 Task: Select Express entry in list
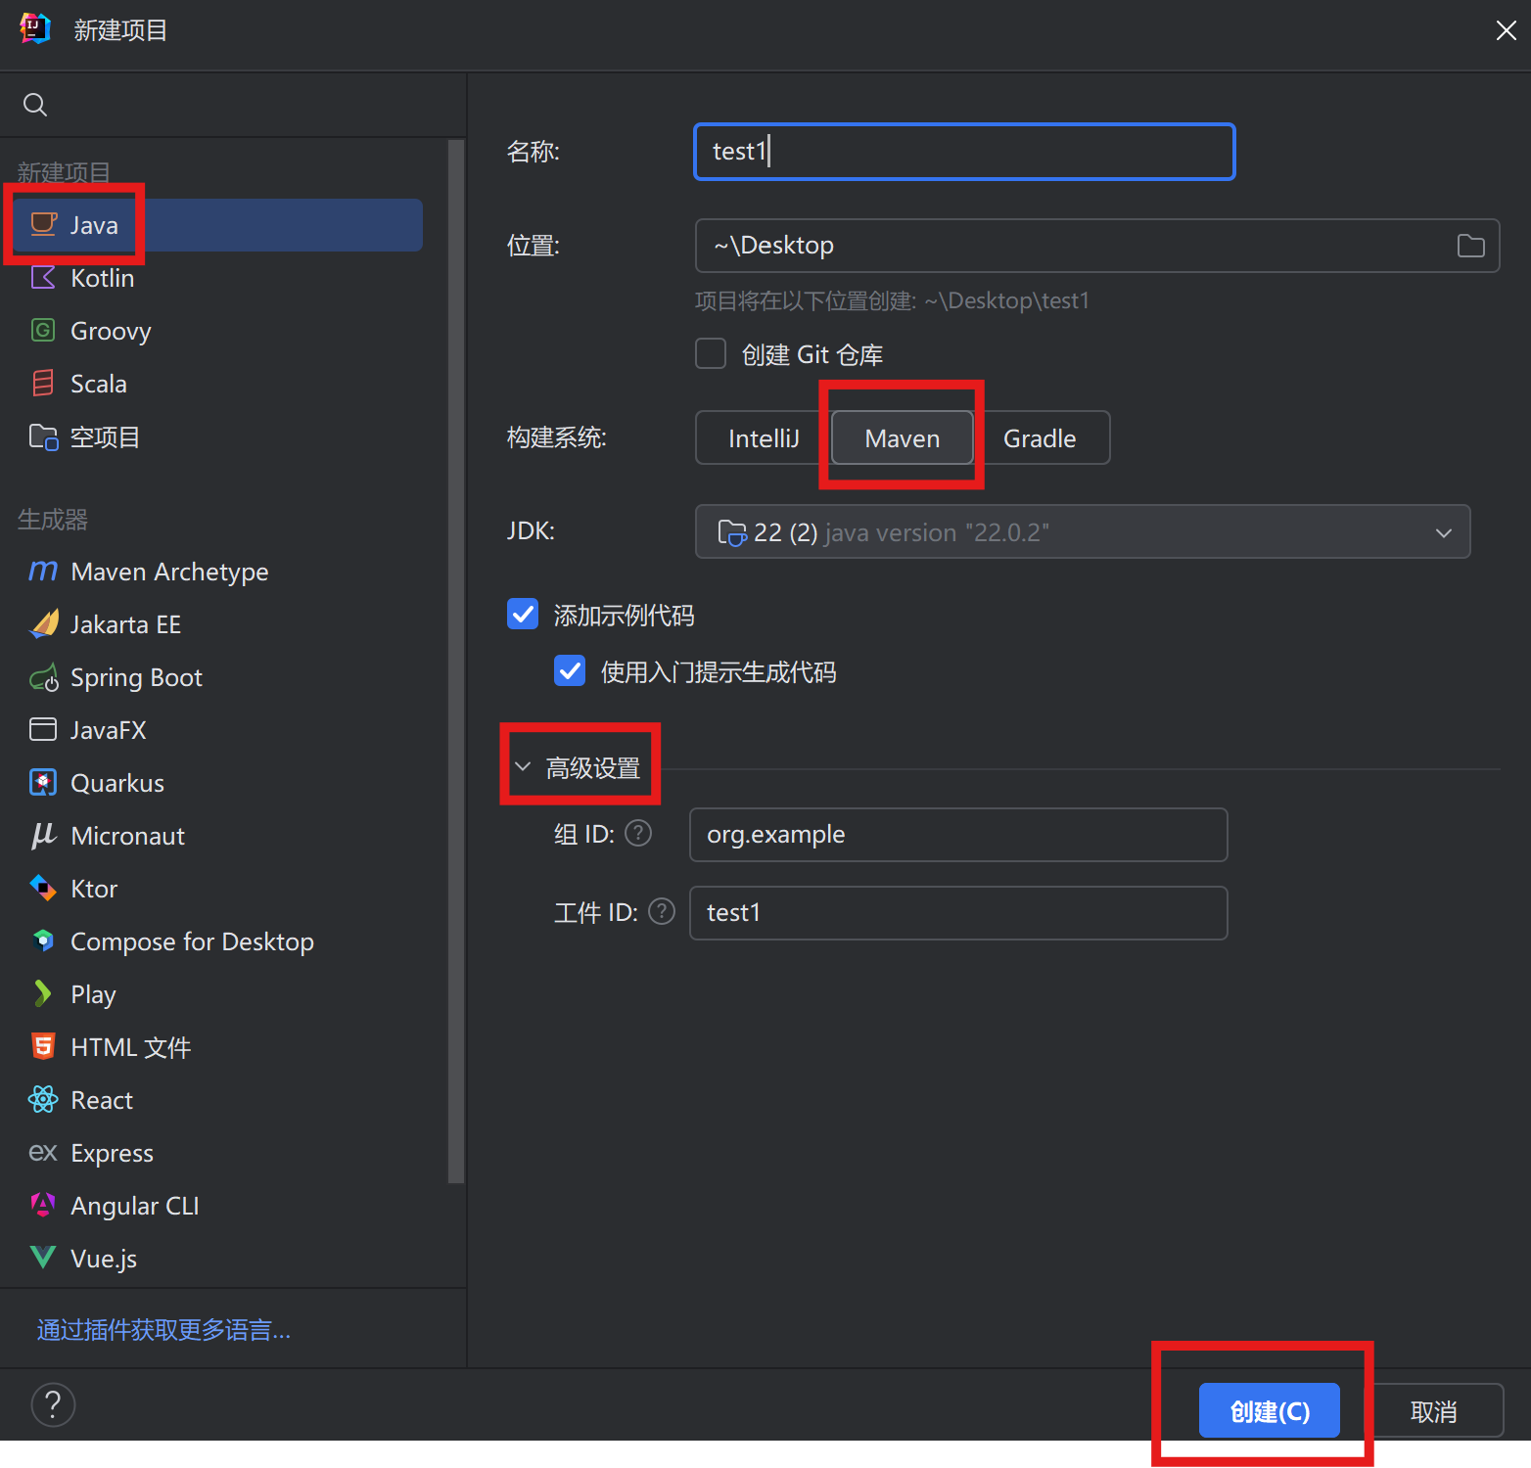(x=219, y=1153)
